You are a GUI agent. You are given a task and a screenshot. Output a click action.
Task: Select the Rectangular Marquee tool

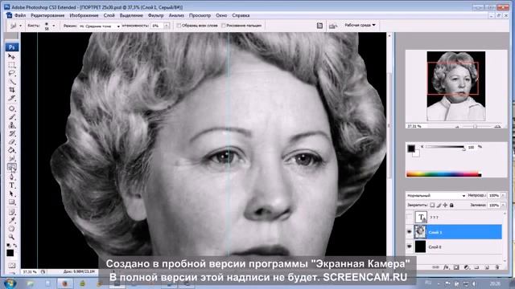(x=11, y=65)
